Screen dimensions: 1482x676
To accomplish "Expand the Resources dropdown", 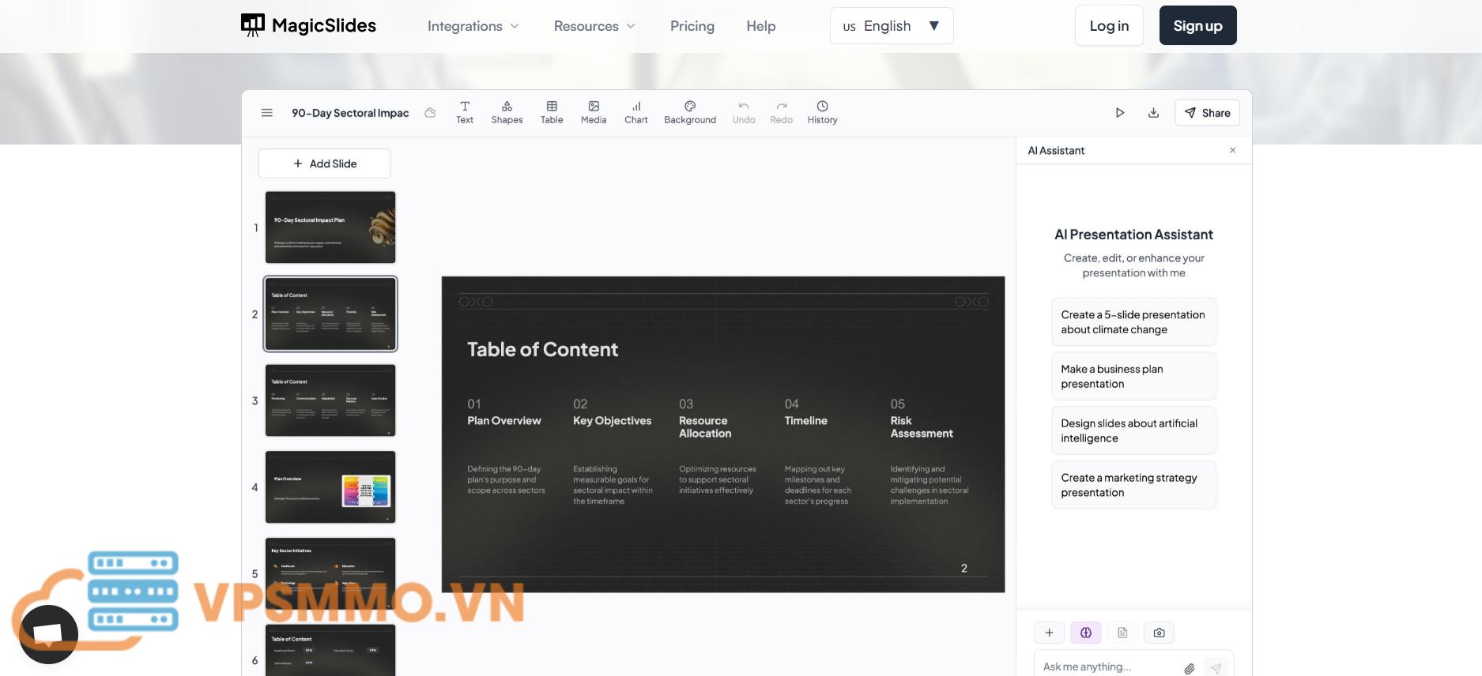I will (594, 26).
